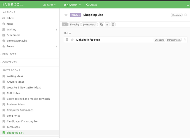
Task: Toggle focus star on Shopping List title
Action: point(66,15)
